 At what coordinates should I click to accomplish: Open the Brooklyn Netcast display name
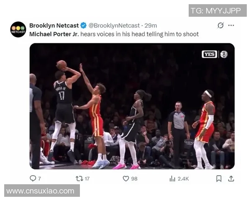pyautogui.click(x=54, y=26)
